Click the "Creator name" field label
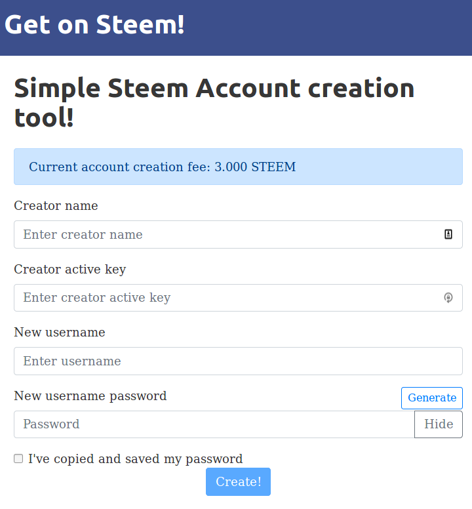 pyautogui.click(x=56, y=205)
